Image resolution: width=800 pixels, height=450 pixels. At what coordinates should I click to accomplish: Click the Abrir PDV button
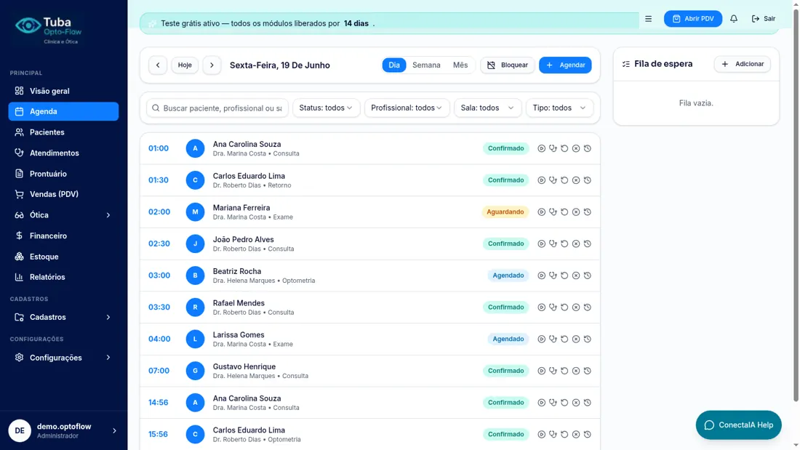click(693, 19)
